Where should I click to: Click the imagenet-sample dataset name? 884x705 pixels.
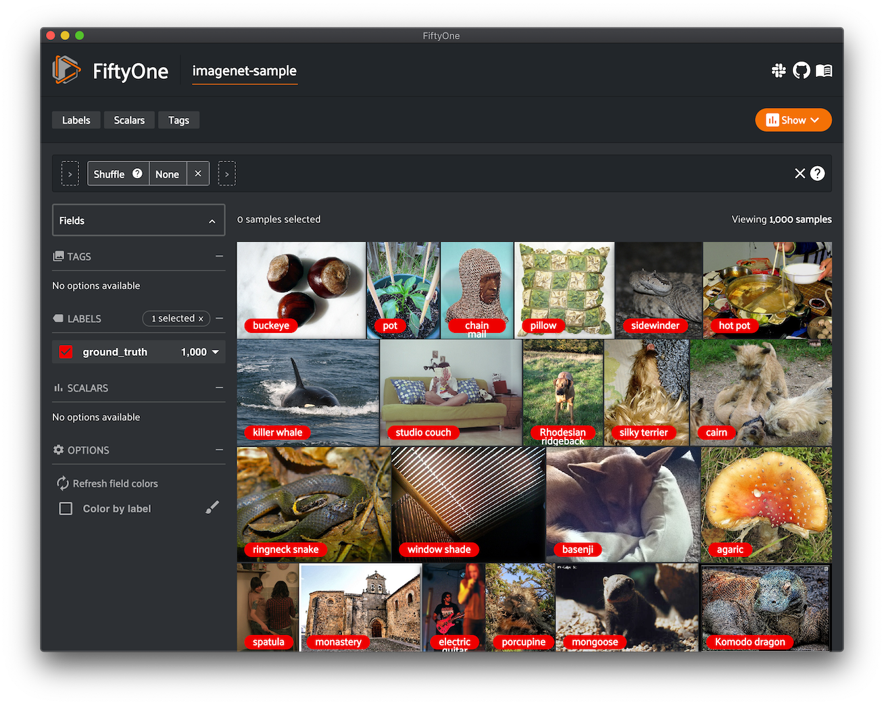[x=244, y=71]
